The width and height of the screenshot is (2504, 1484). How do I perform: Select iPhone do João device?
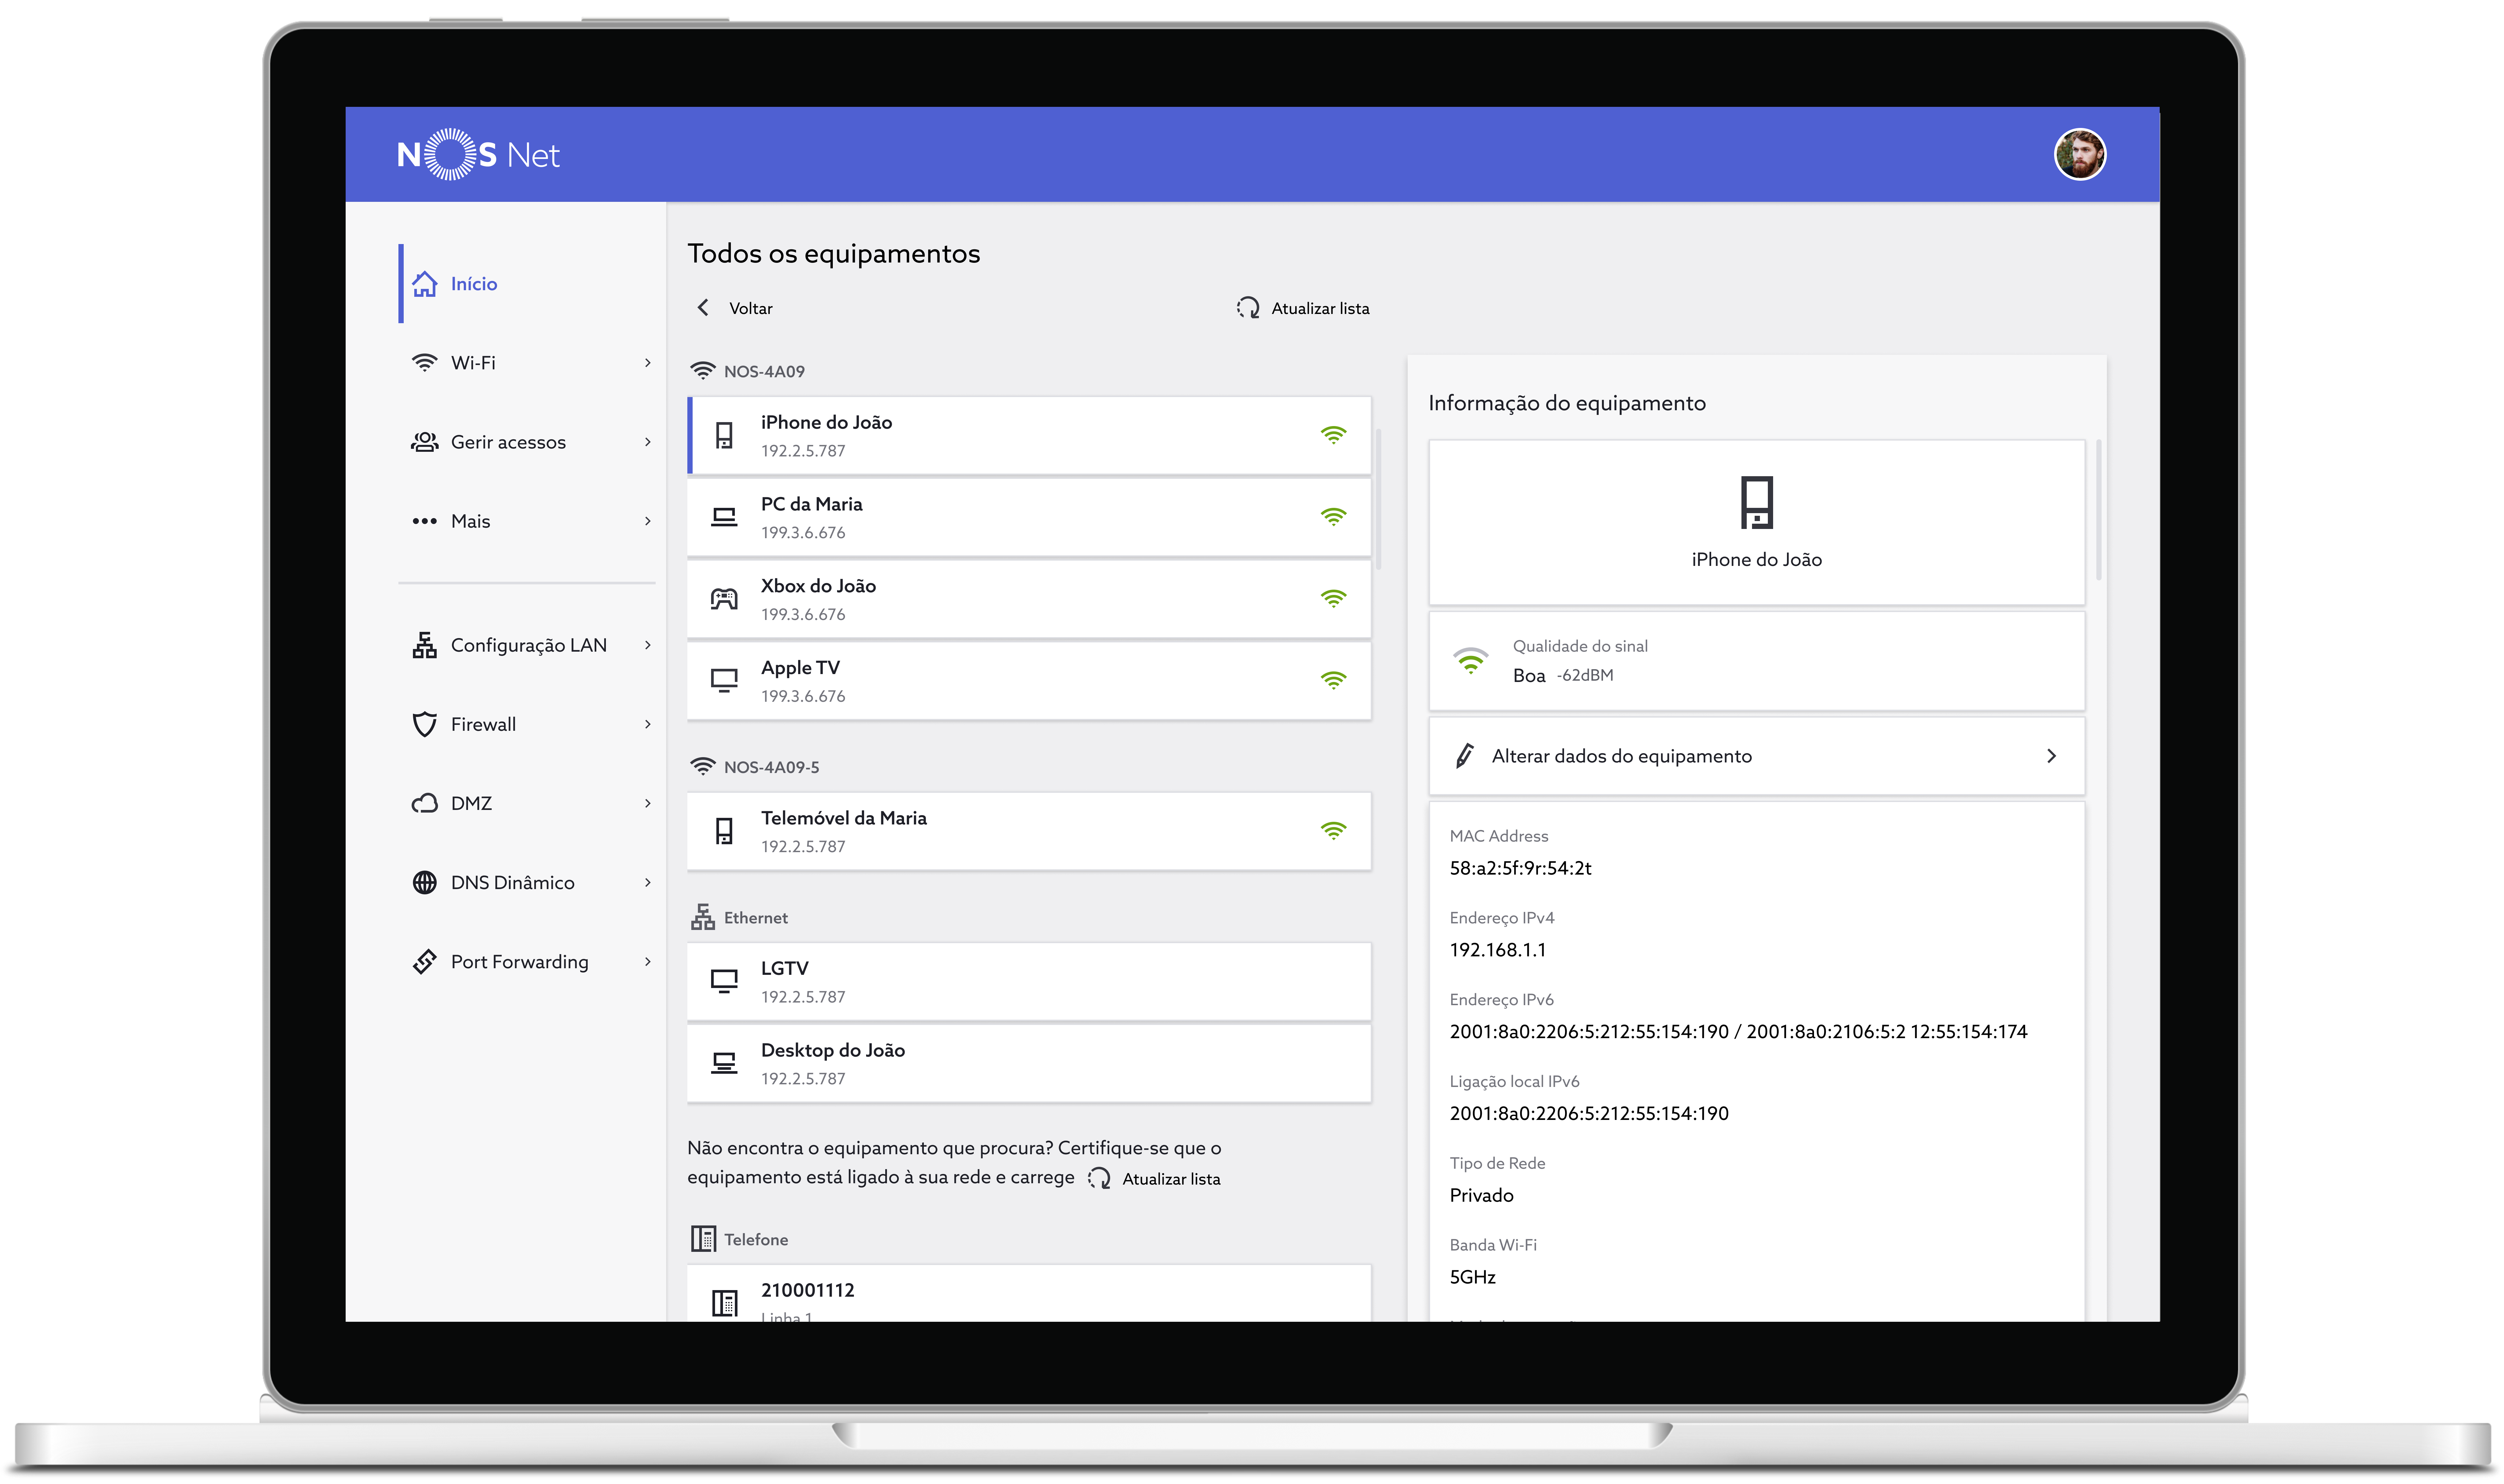click(1029, 433)
